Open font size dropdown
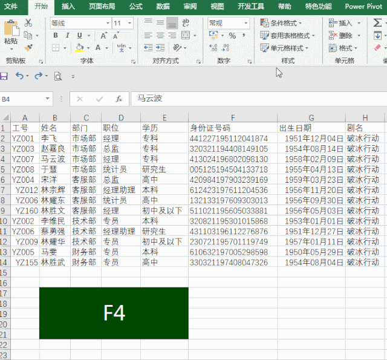Viewport: 387px width, 360px height. coord(129,23)
